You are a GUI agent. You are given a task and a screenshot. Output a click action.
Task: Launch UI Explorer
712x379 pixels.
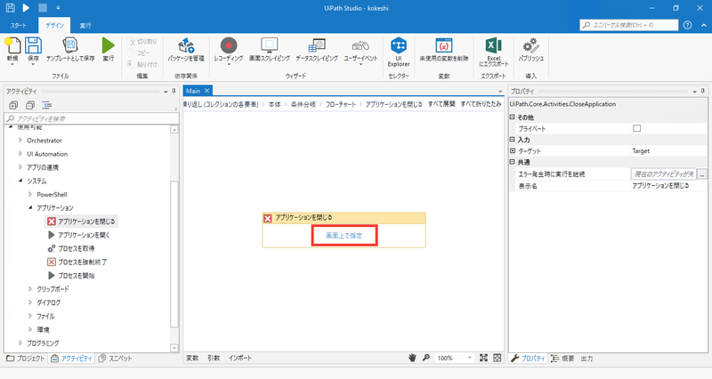pyautogui.click(x=399, y=52)
